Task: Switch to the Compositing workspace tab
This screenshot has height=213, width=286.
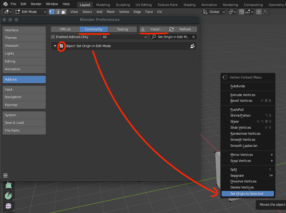Action: coord(253,5)
